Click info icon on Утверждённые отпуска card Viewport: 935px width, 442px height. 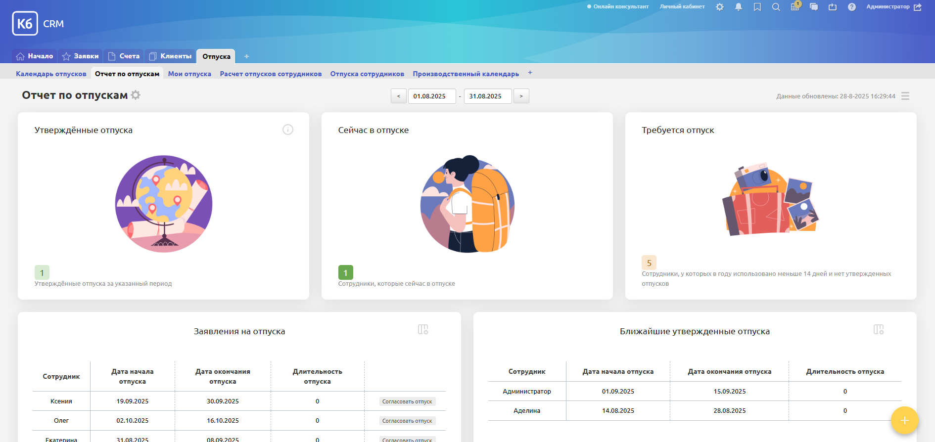point(287,130)
